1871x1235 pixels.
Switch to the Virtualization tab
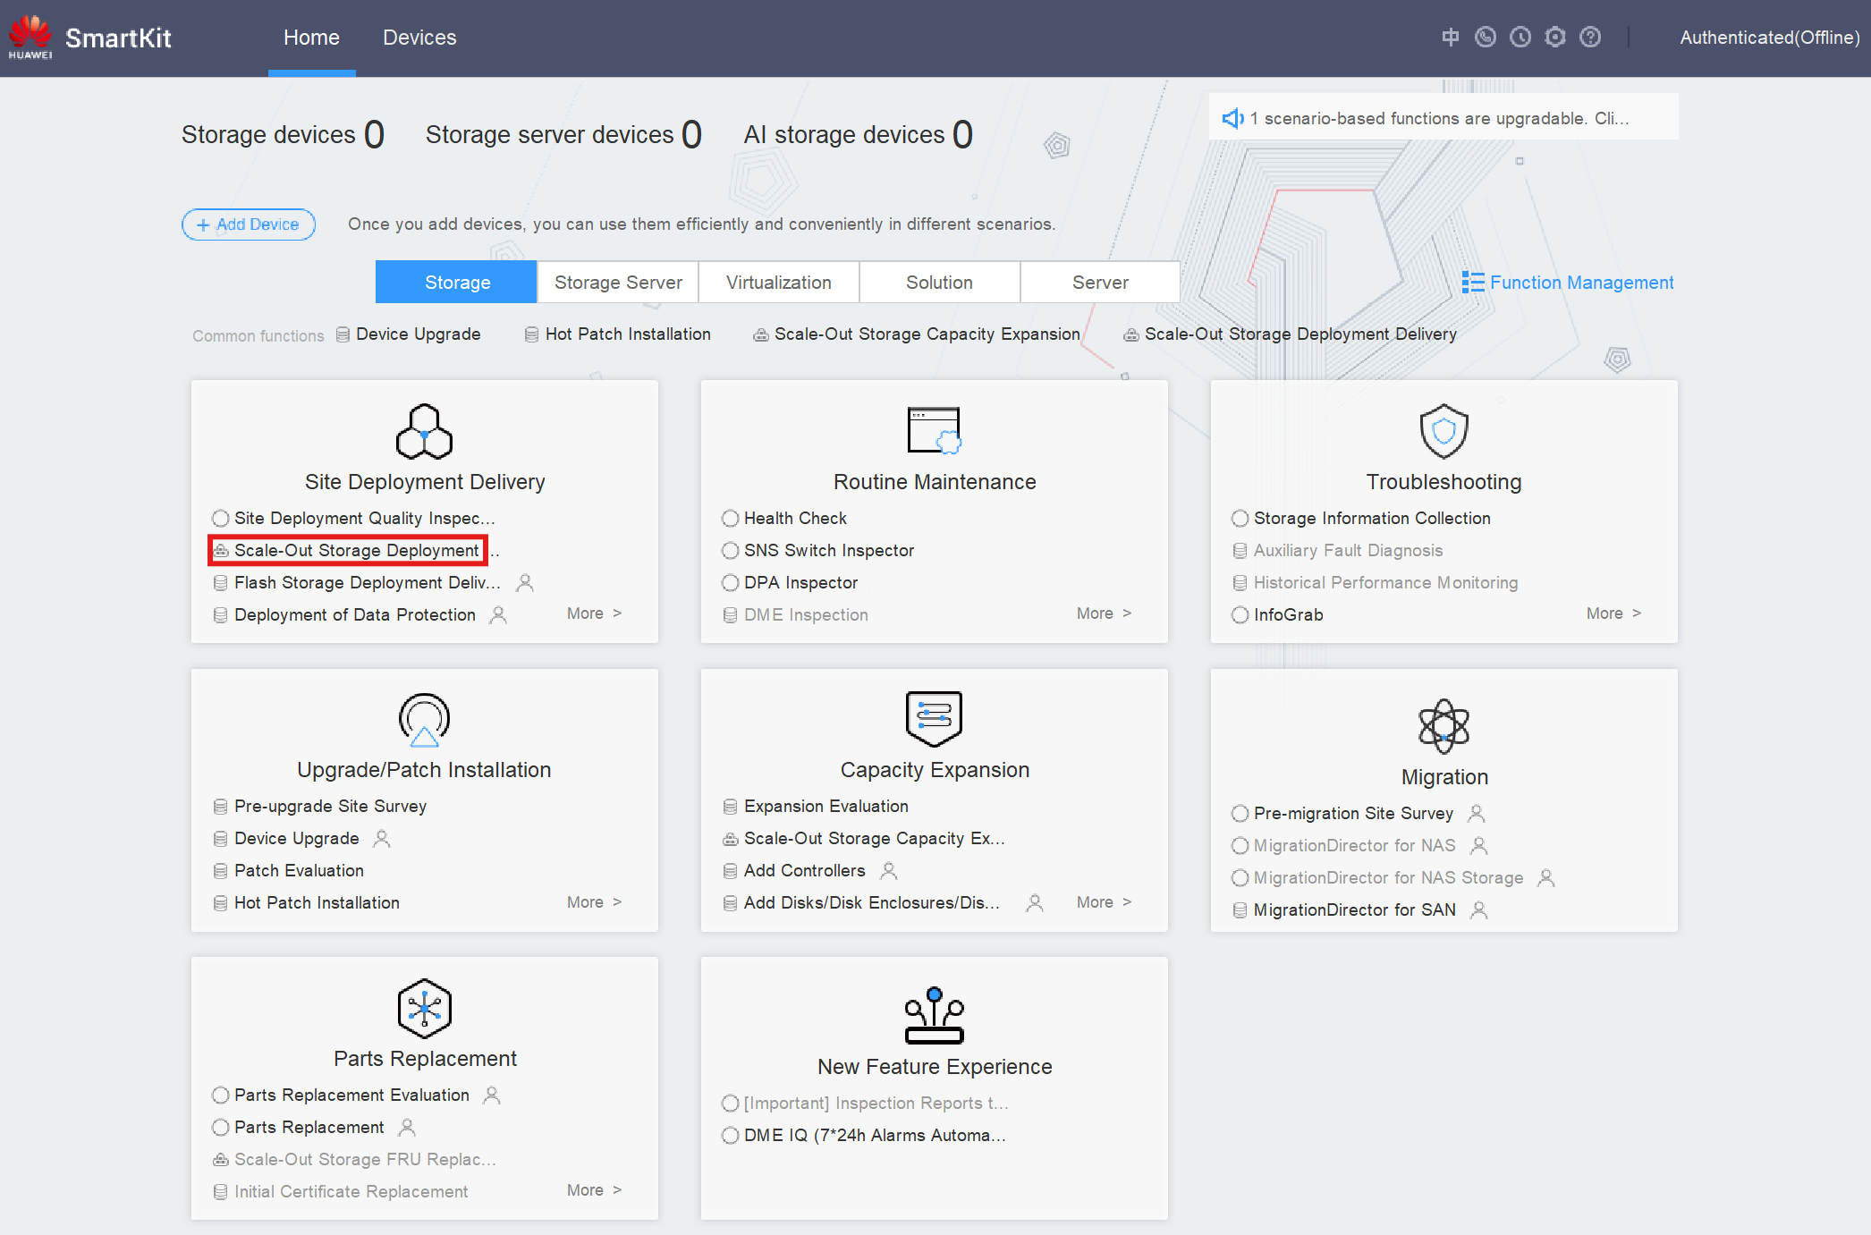pos(778,283)
